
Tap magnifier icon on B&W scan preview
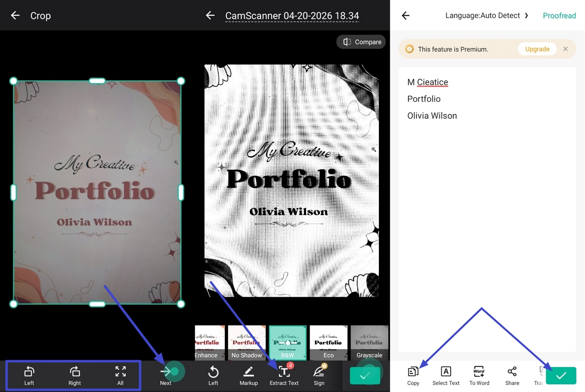click(373, 149)
